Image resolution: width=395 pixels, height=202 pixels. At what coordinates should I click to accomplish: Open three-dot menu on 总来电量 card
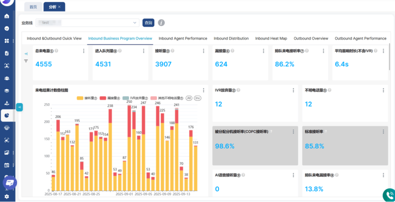[x=84, y=51]
